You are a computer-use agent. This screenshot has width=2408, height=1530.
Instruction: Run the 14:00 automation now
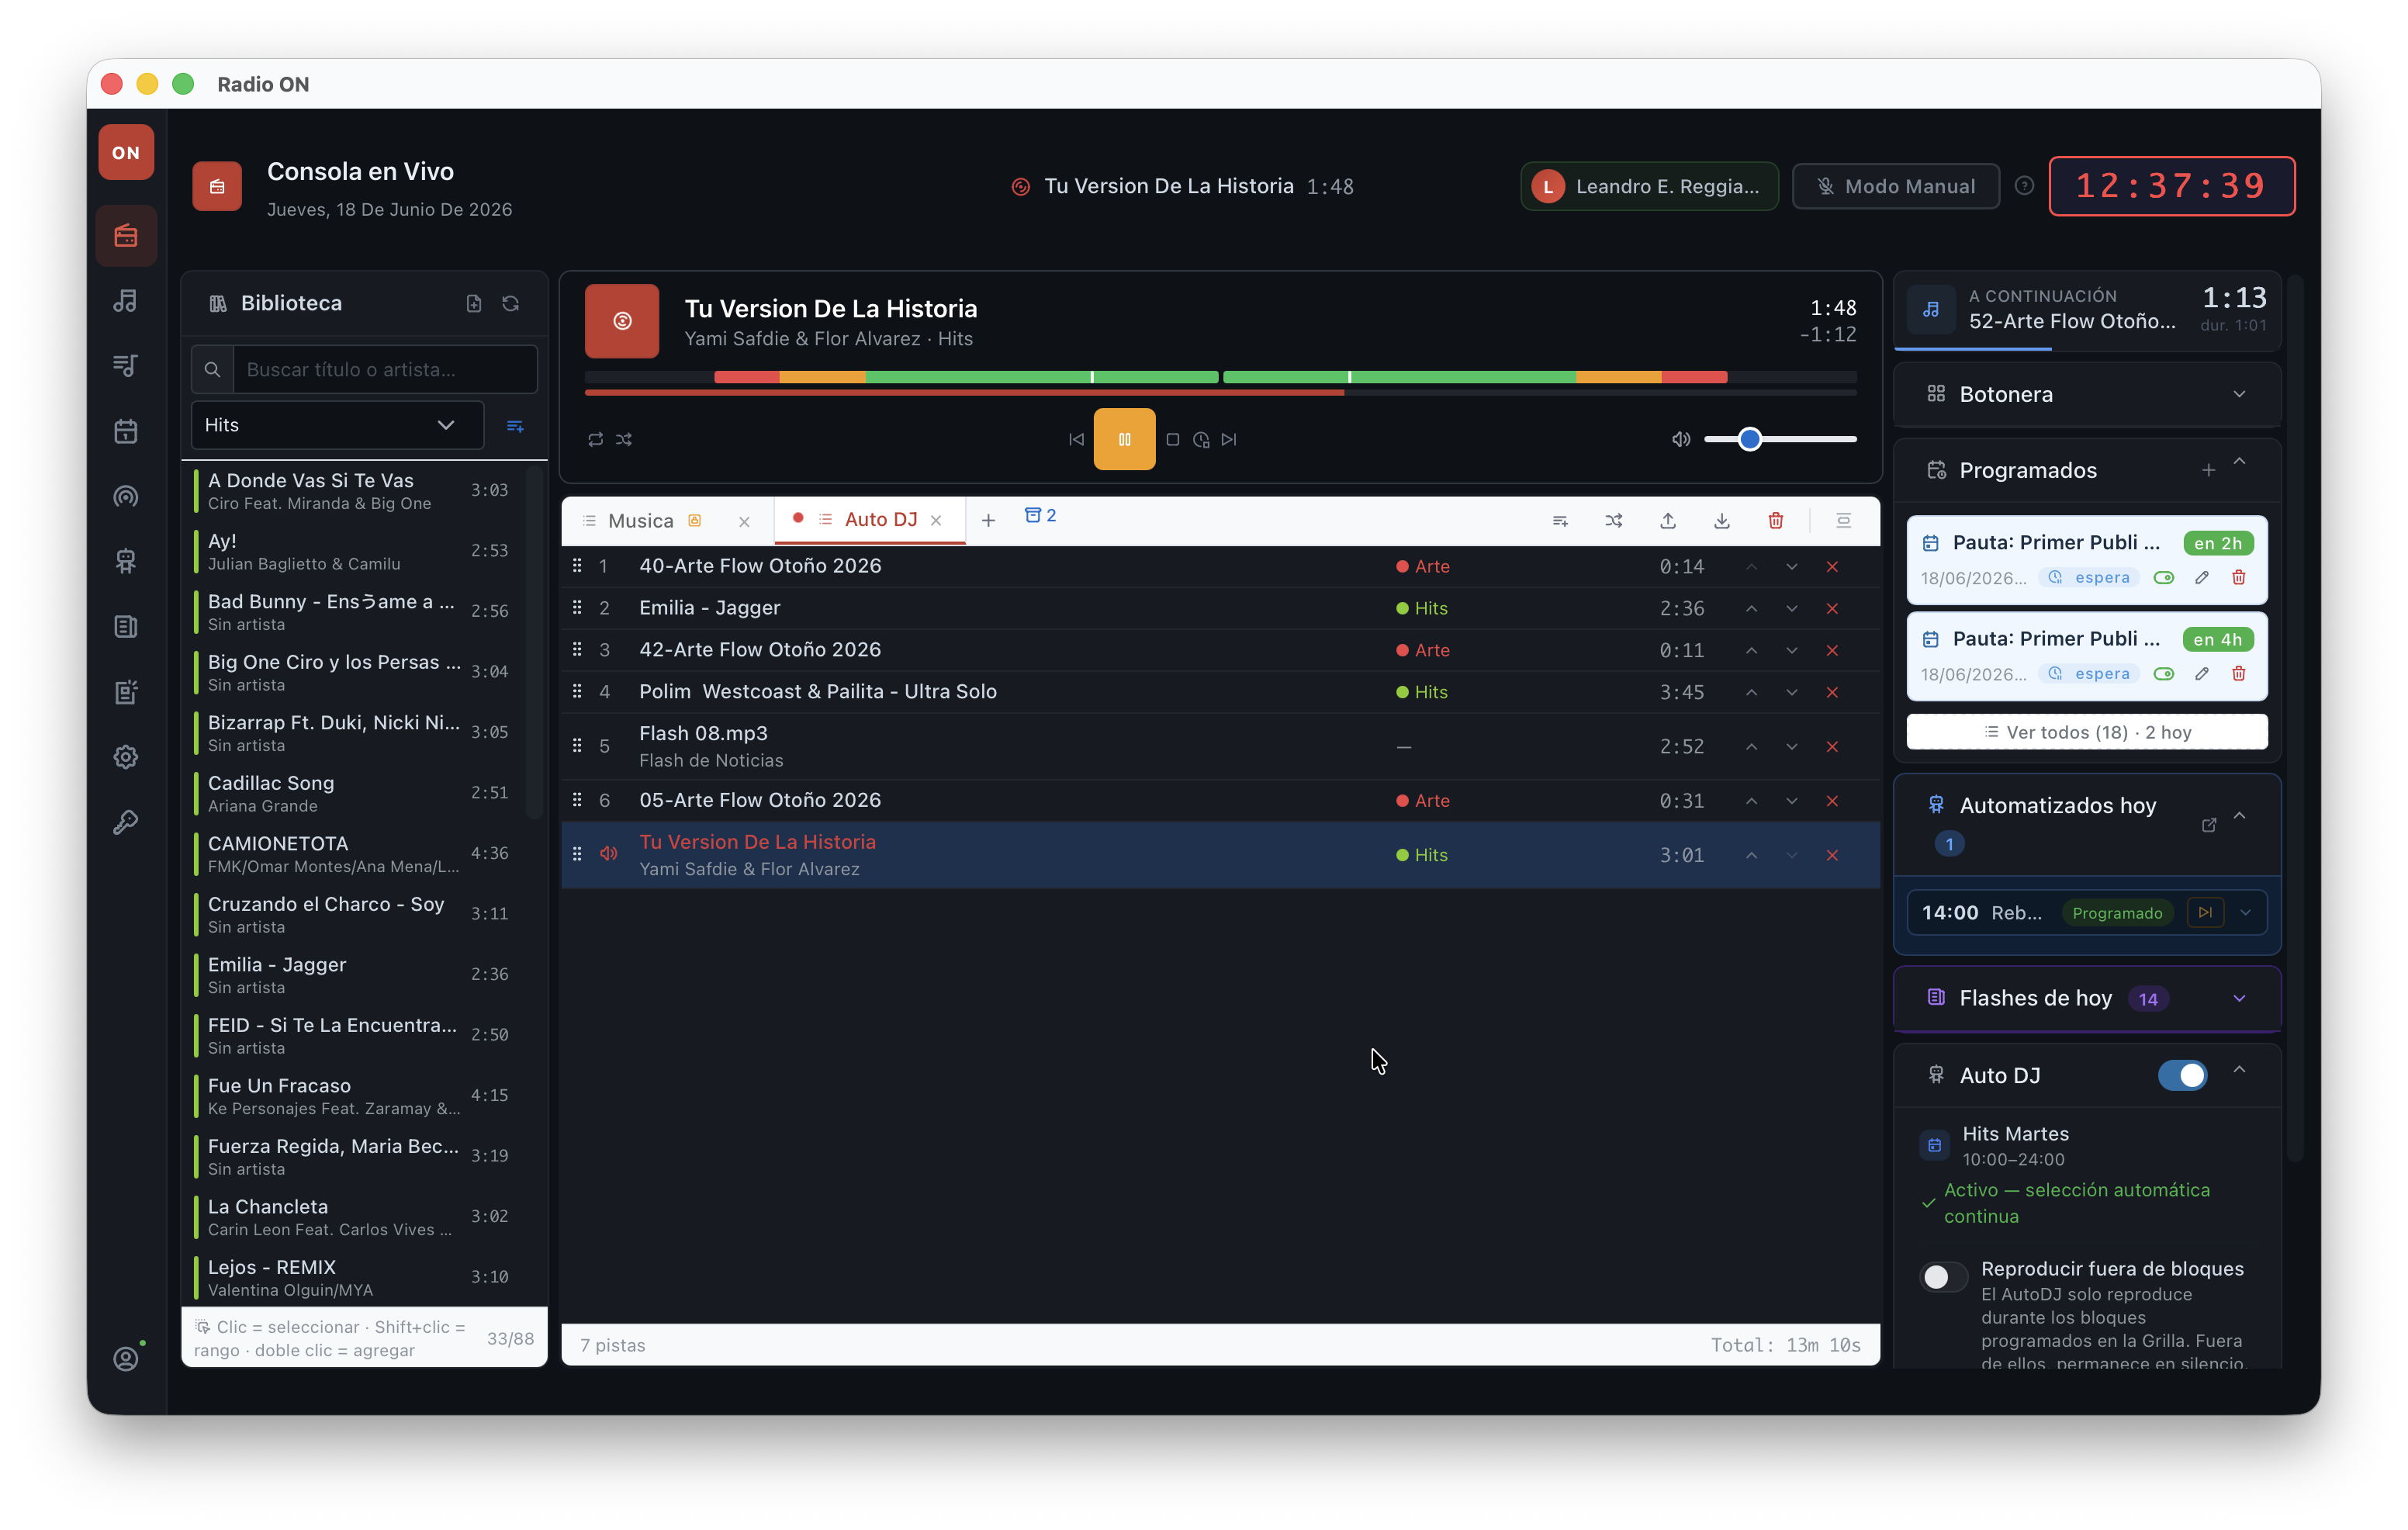pos(2205,913)
